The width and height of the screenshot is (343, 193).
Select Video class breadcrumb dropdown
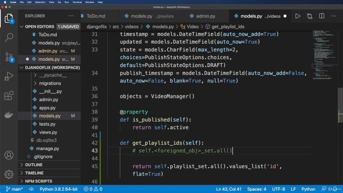click(190, 27)
